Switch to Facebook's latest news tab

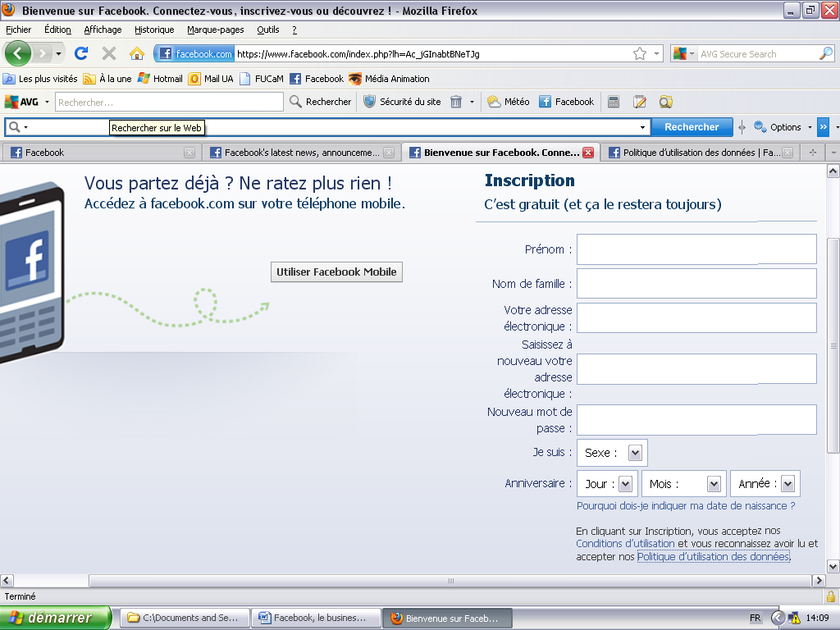click(302, 153)
